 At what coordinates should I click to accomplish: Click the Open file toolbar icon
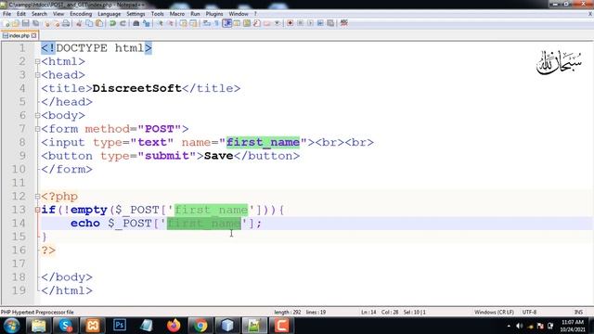tap(16, 23)
